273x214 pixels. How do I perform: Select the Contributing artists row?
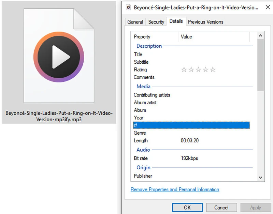pos(191,95)
